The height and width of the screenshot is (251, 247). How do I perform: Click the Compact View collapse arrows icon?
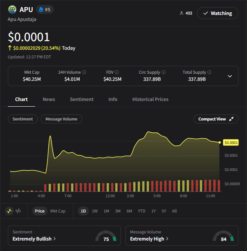click(231, 119)
